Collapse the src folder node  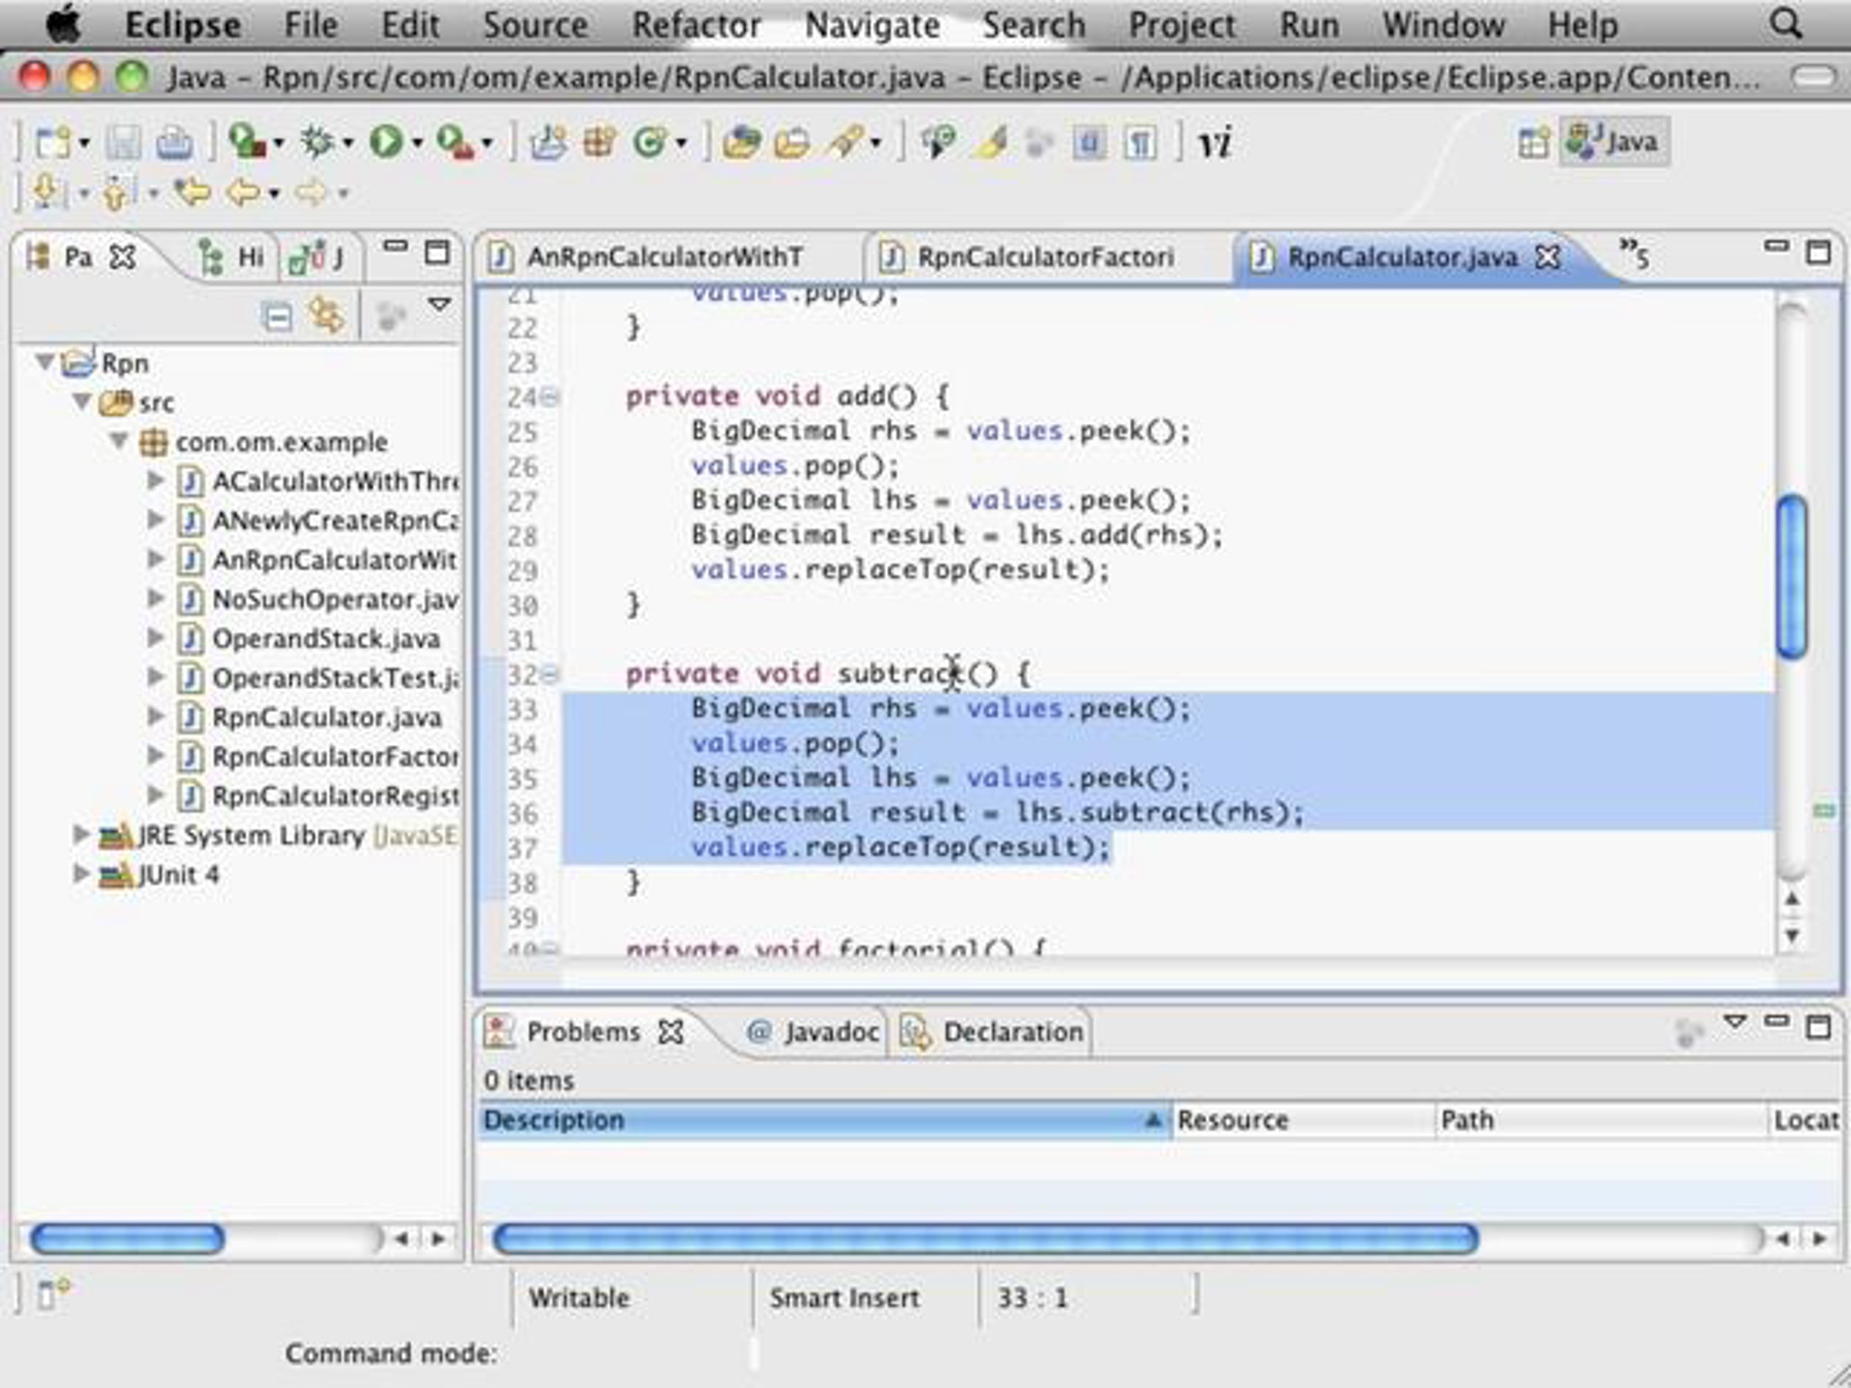pos(82,402)
